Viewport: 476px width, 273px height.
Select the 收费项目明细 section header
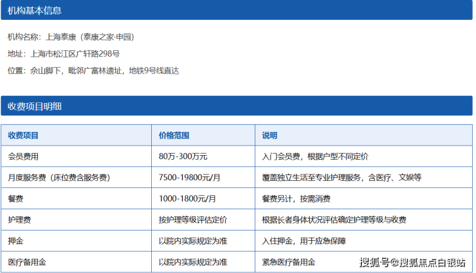tap(237, 106)
